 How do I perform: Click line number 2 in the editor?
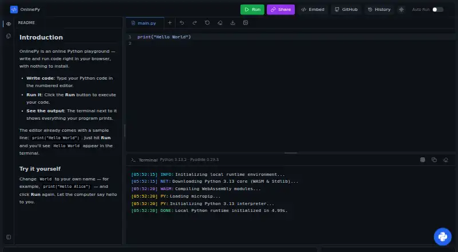coord(130,44)
